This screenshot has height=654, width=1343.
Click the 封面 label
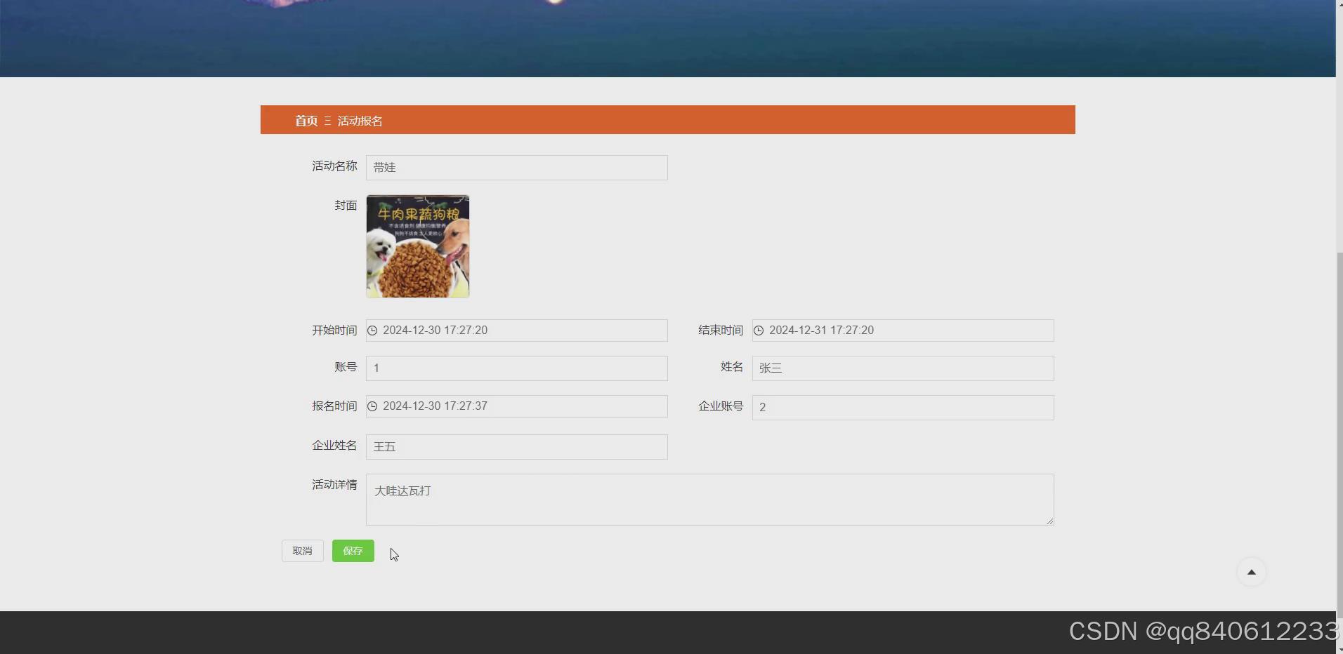pos(346,206)
